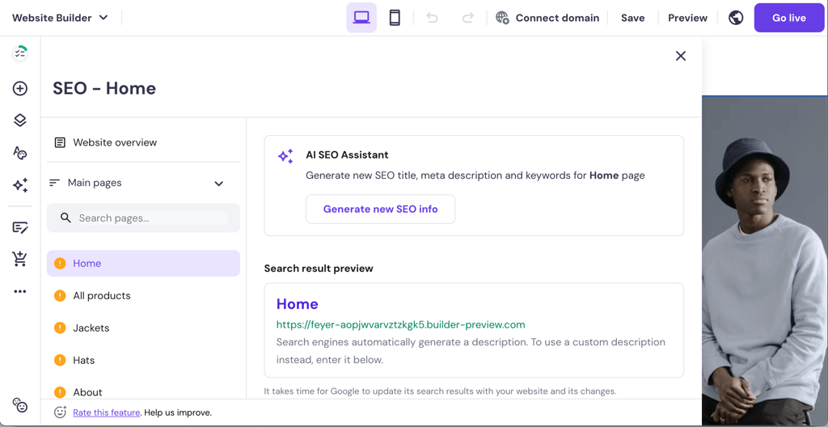
Task: Click the warning icon next to All products
Action: (x=60, y=295)
